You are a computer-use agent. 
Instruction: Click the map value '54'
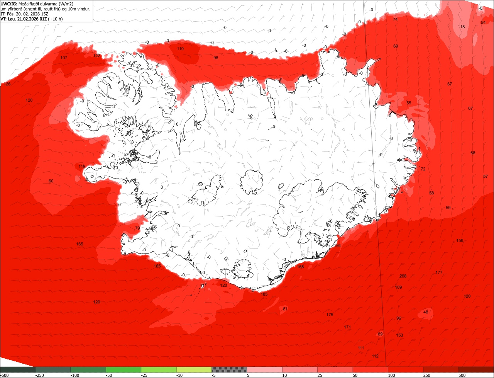tap(483, 22)
